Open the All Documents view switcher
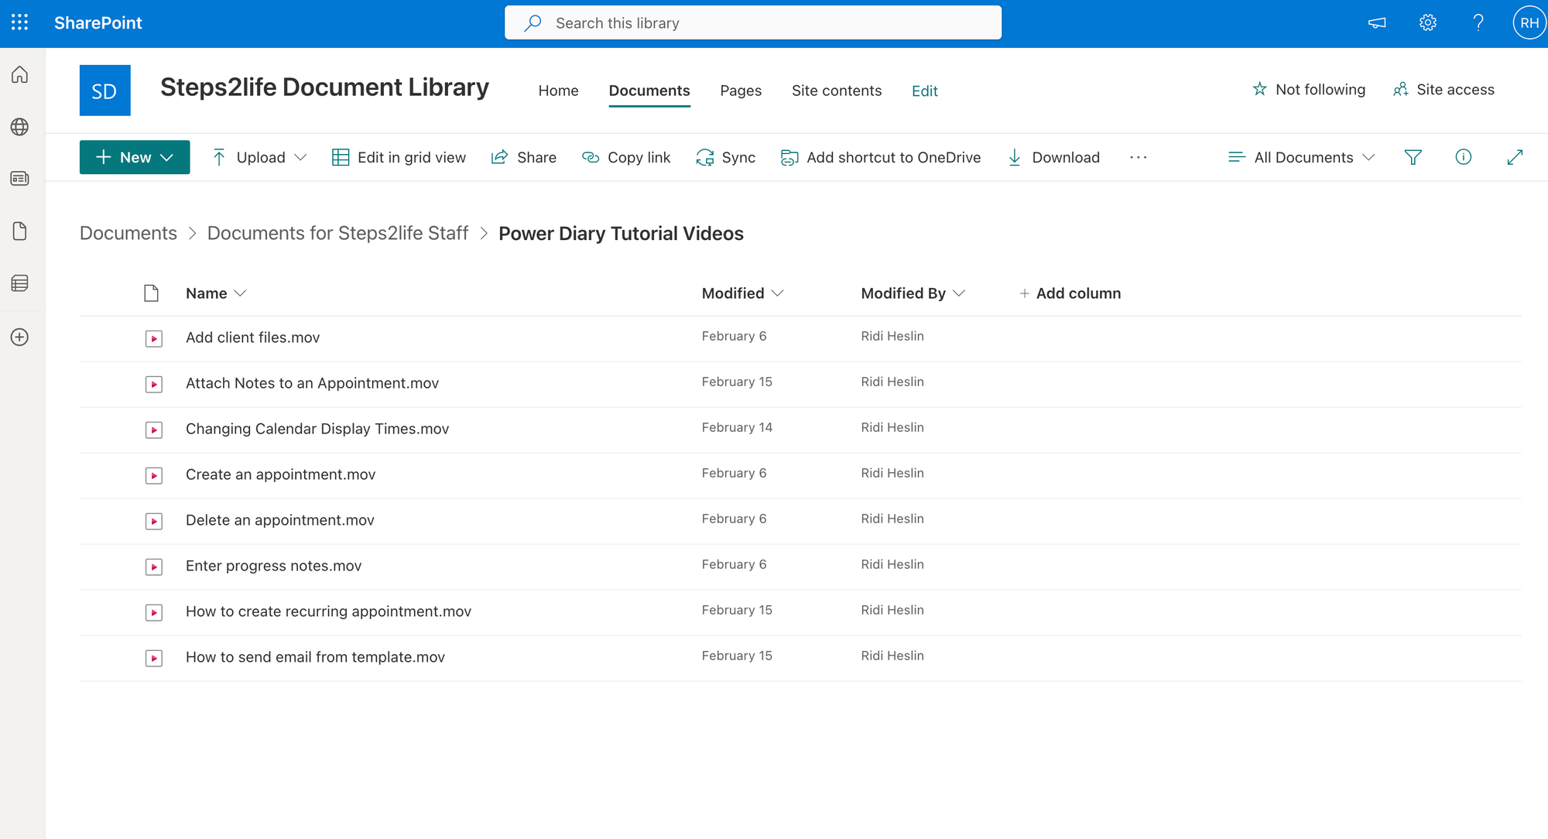Viewport: 1548px width, 839px height. click(x=1301, y=157)
